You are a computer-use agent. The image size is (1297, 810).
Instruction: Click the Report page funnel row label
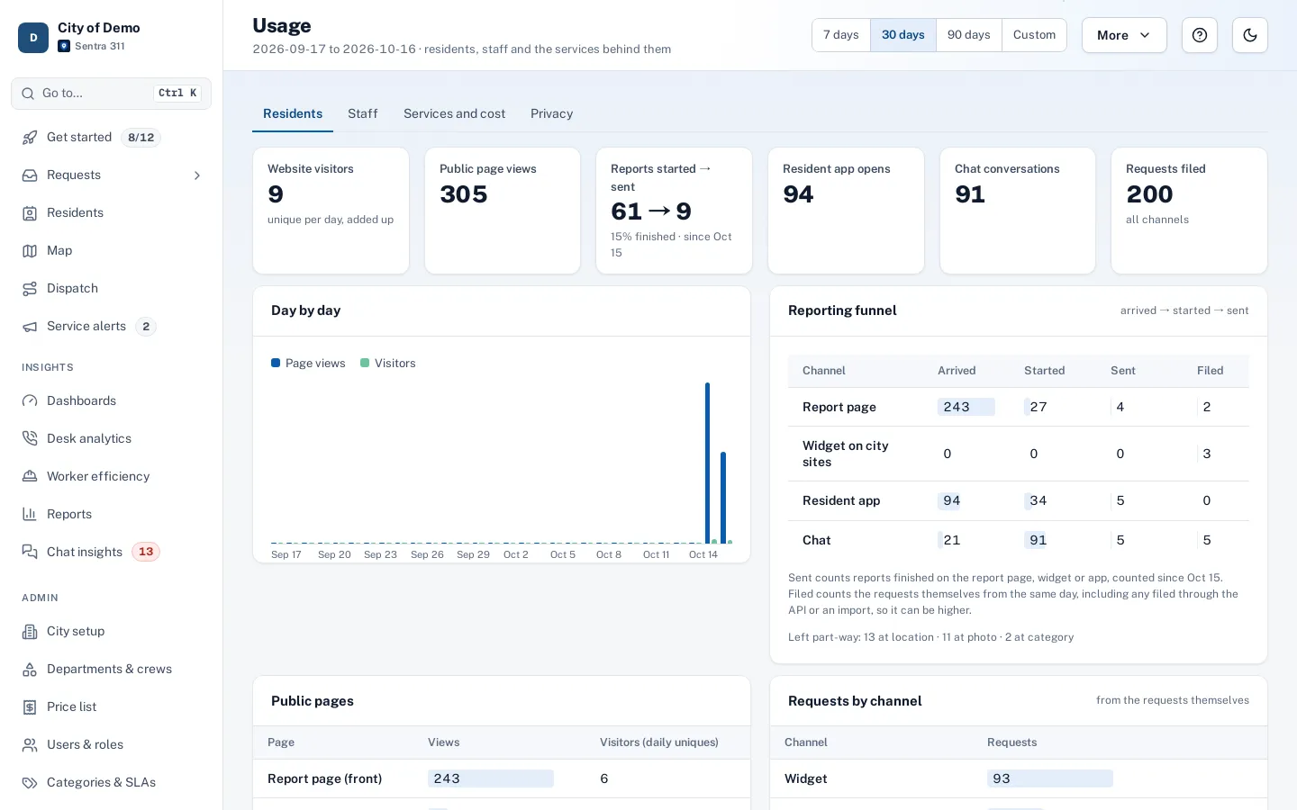pyautogui.click(x=839, y=408)
